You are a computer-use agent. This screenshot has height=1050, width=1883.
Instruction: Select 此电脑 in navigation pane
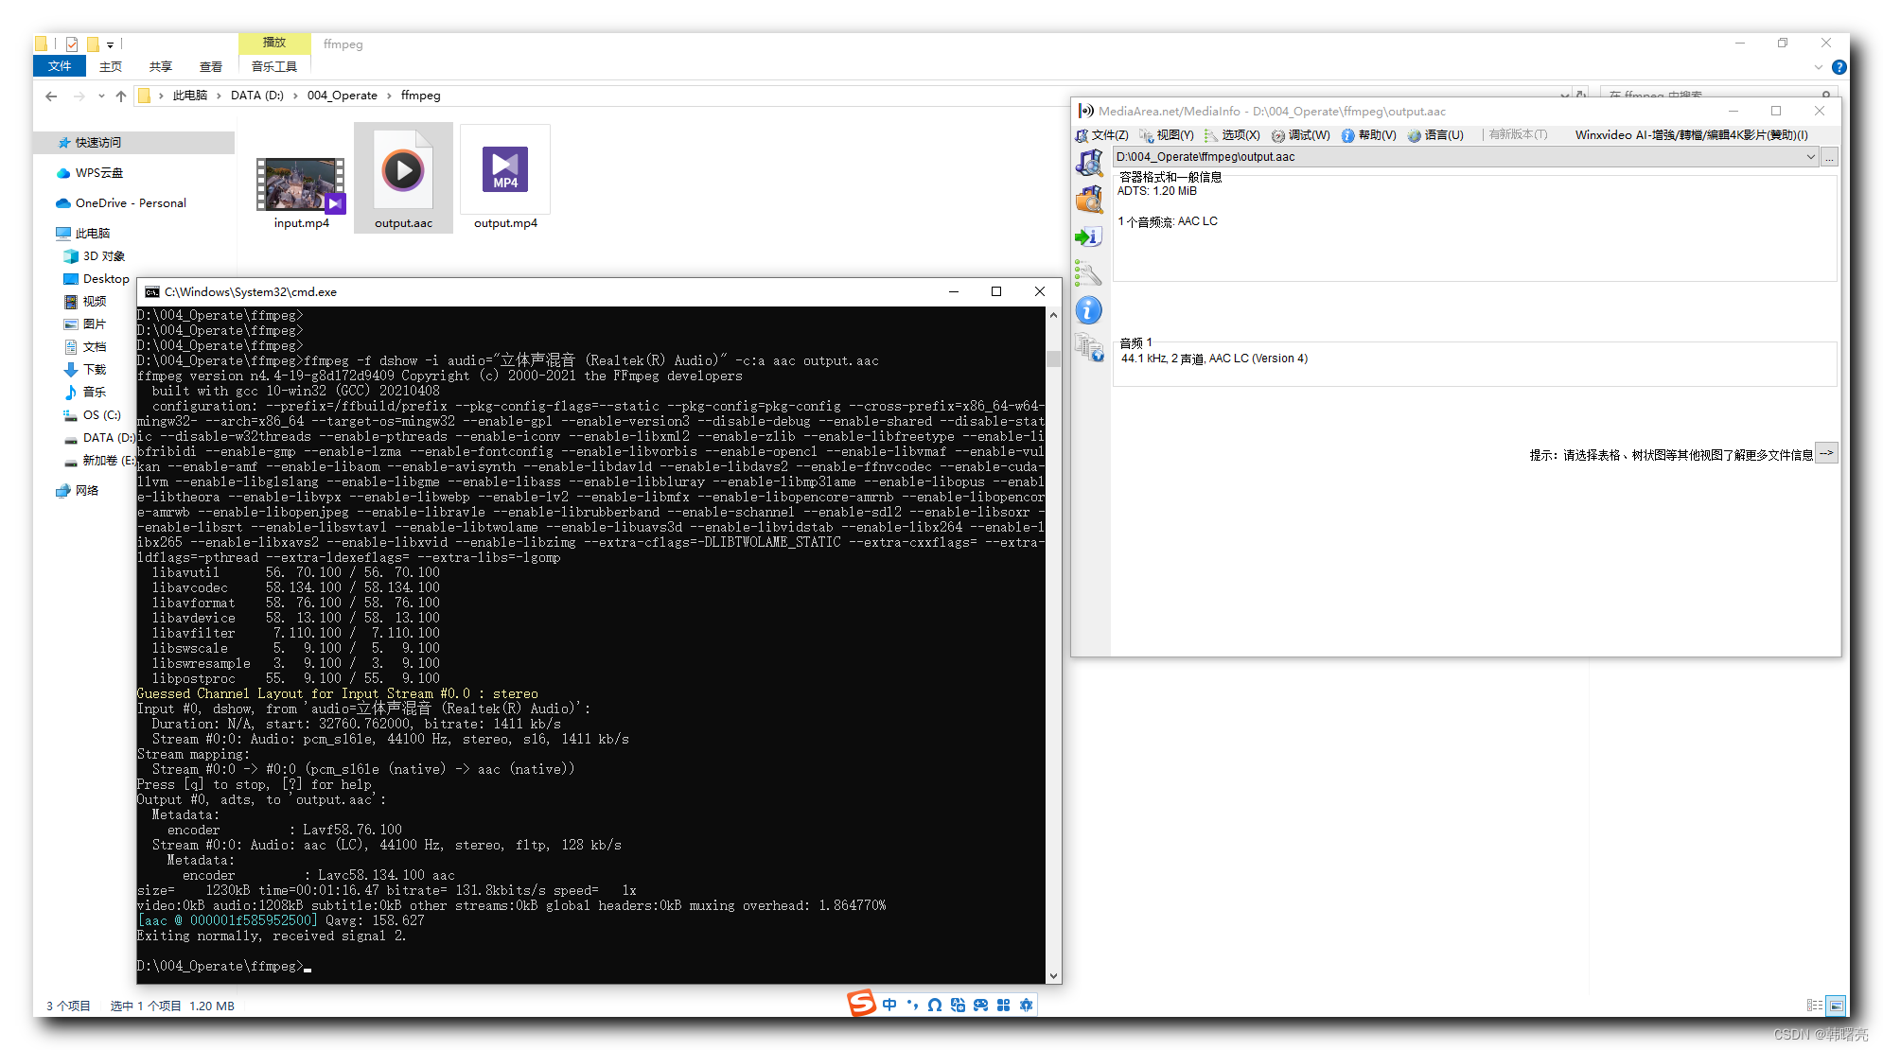(x=83, y=234)
